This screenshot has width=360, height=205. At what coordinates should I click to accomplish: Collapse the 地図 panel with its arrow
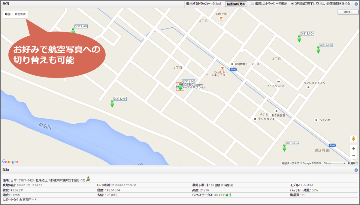pos(356,4)
